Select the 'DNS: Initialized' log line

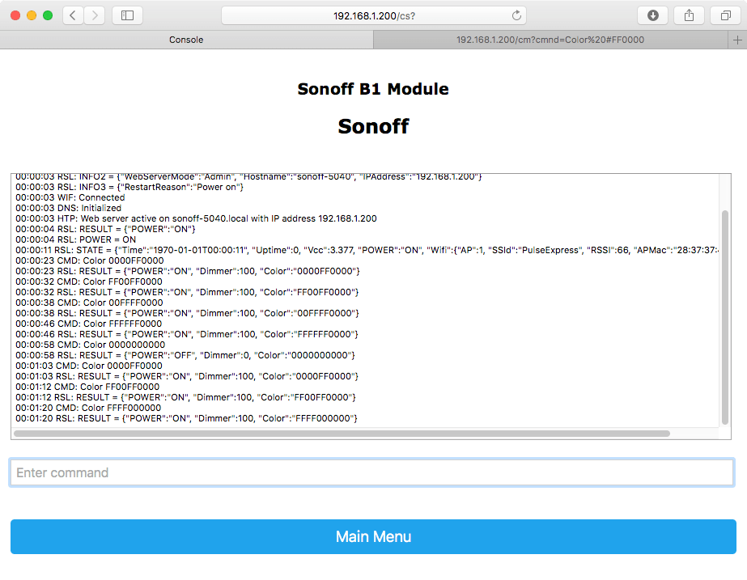coord(69,208)
